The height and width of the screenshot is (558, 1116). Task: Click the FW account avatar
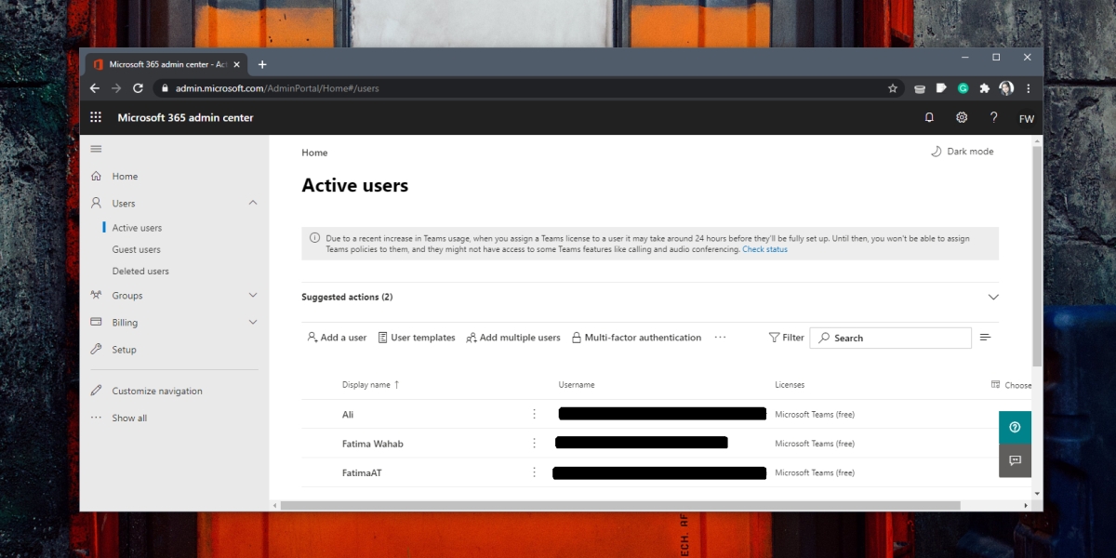coord(1026,118)
